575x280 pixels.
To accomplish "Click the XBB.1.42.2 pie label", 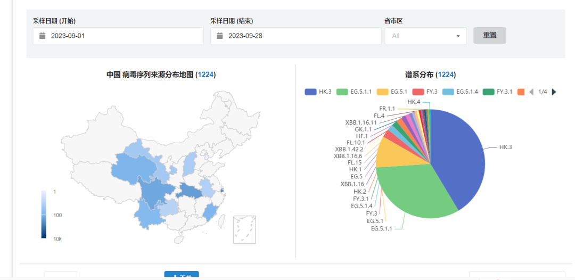I will (349, 149).
